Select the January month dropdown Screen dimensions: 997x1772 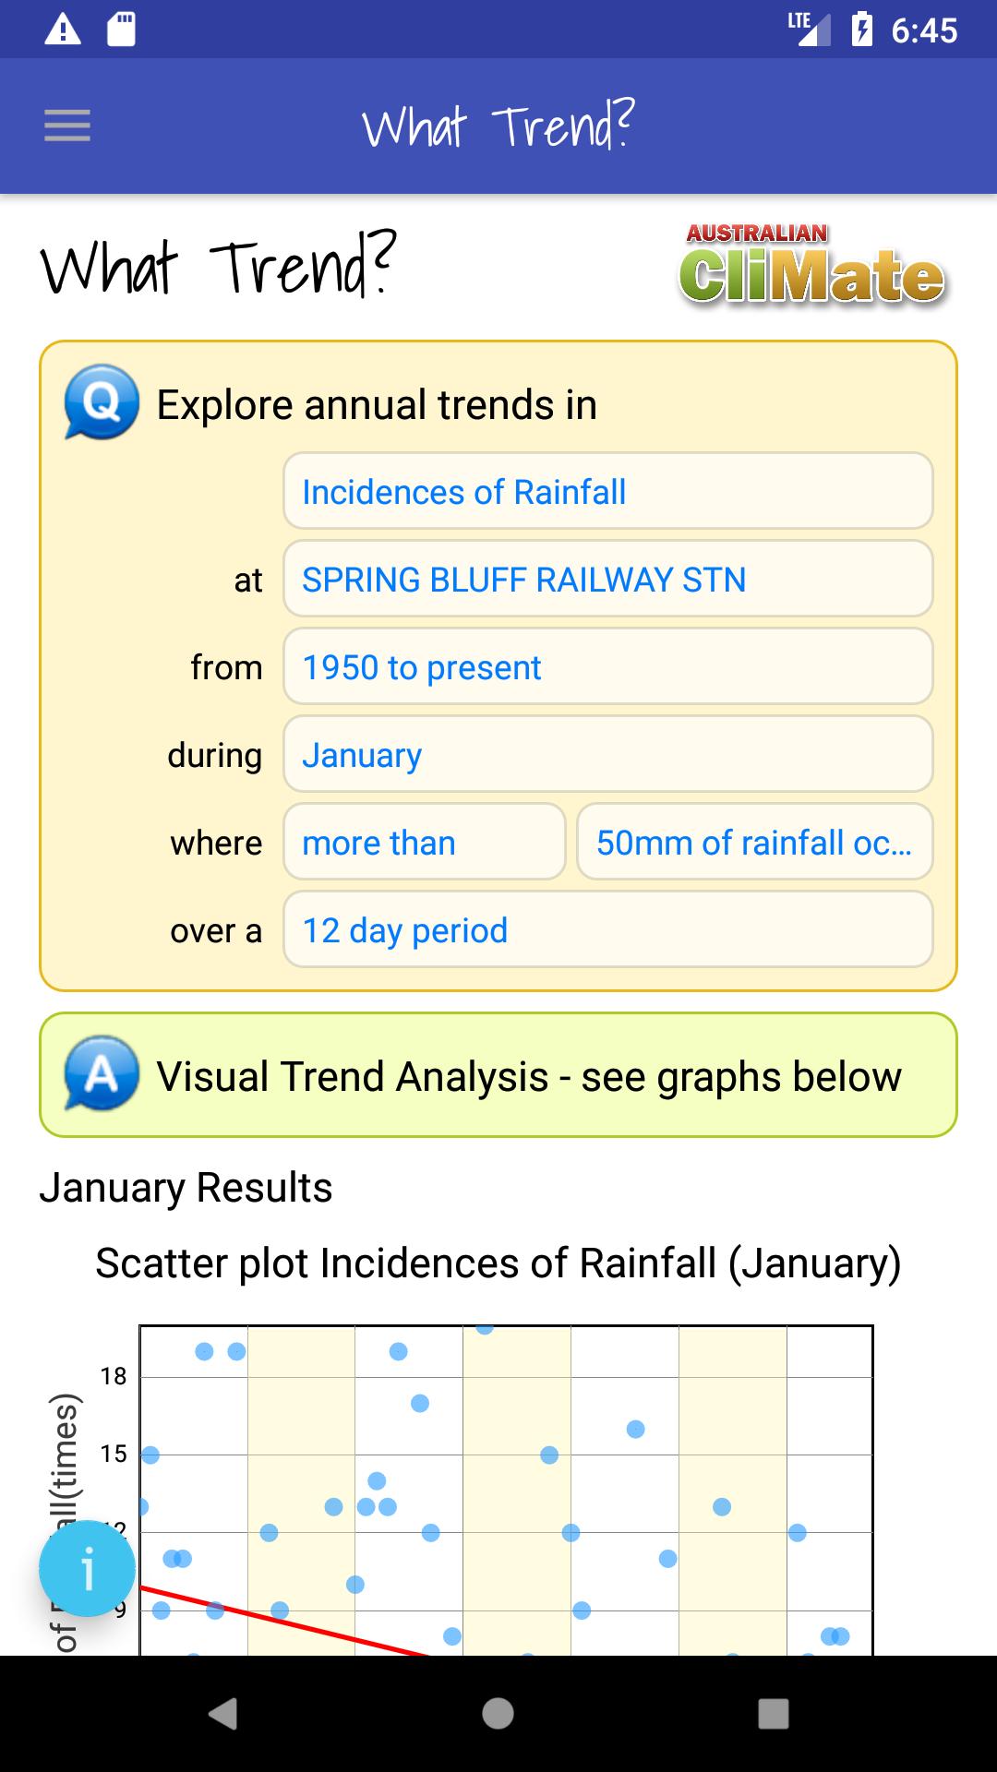(607, 754)
